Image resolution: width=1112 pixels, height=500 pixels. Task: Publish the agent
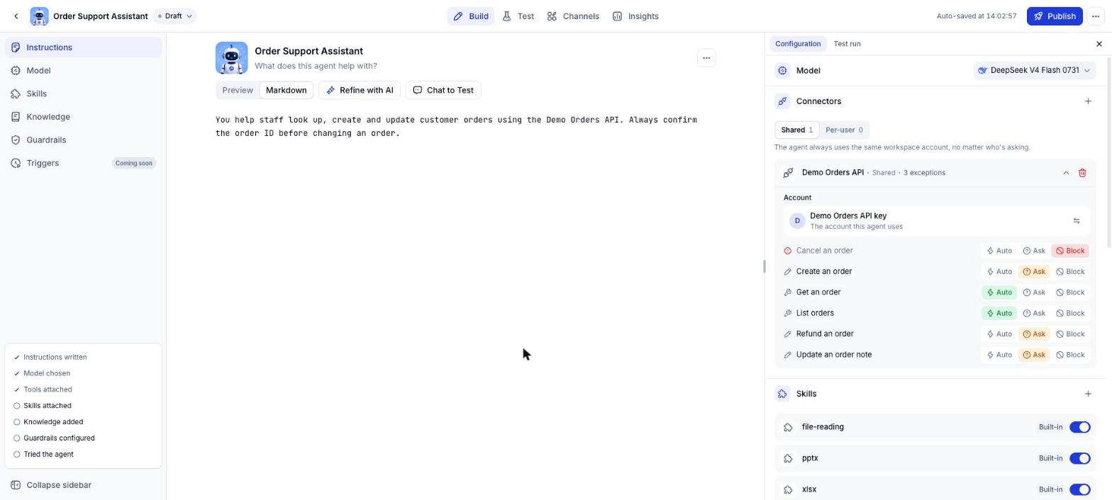click(x=1055, y=16)
